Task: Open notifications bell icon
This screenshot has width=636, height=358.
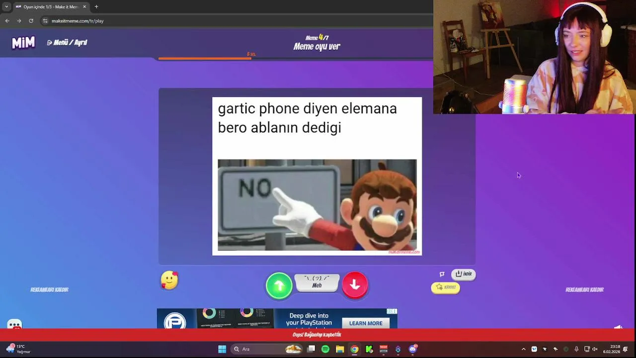Action: click(626, 349)
